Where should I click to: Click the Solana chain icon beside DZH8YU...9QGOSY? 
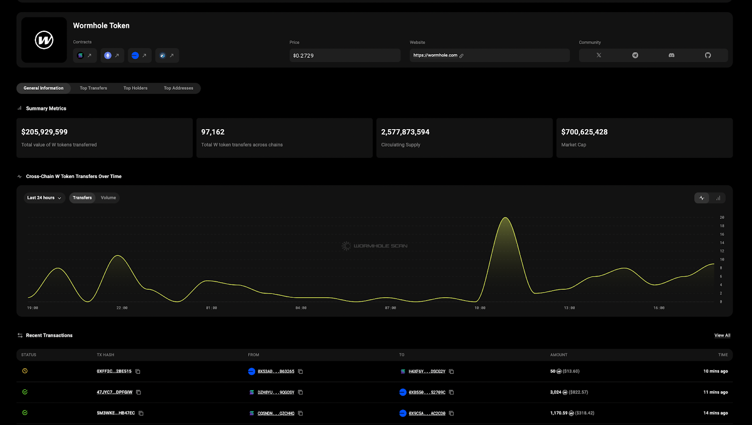(251, 392)
